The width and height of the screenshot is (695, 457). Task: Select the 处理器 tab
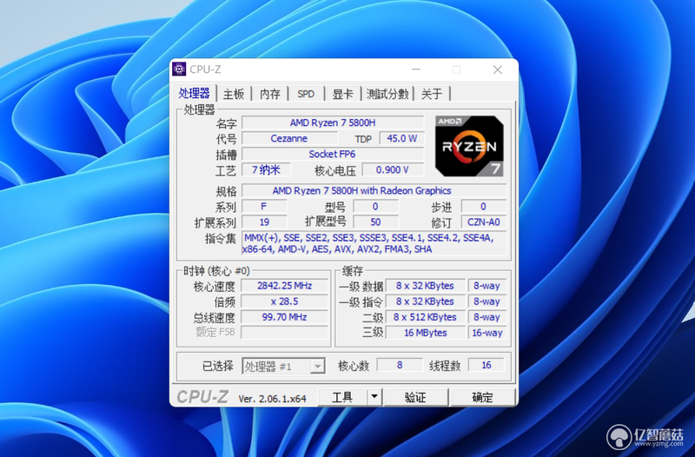[194, 94]
